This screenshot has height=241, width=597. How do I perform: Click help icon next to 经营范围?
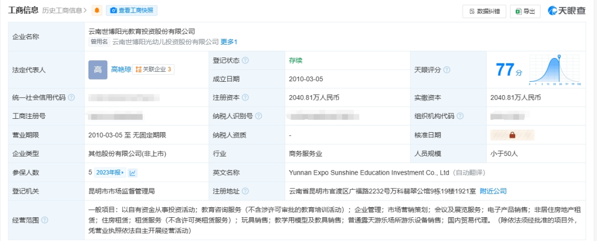(45, 220)
